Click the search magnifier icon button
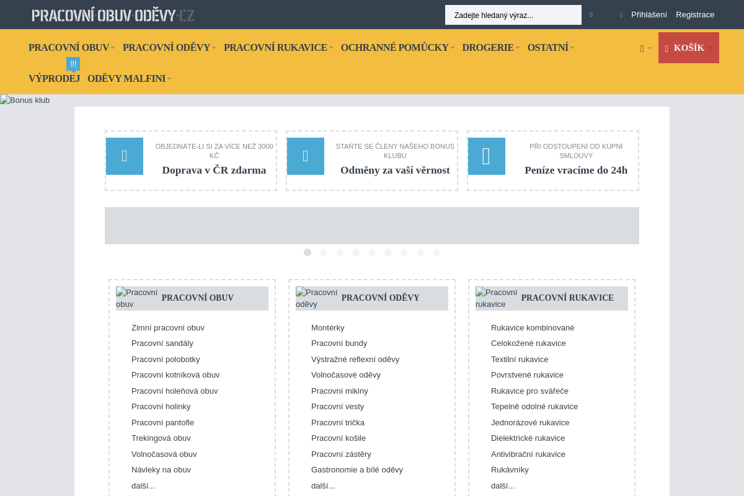 (x=591, y=15)
